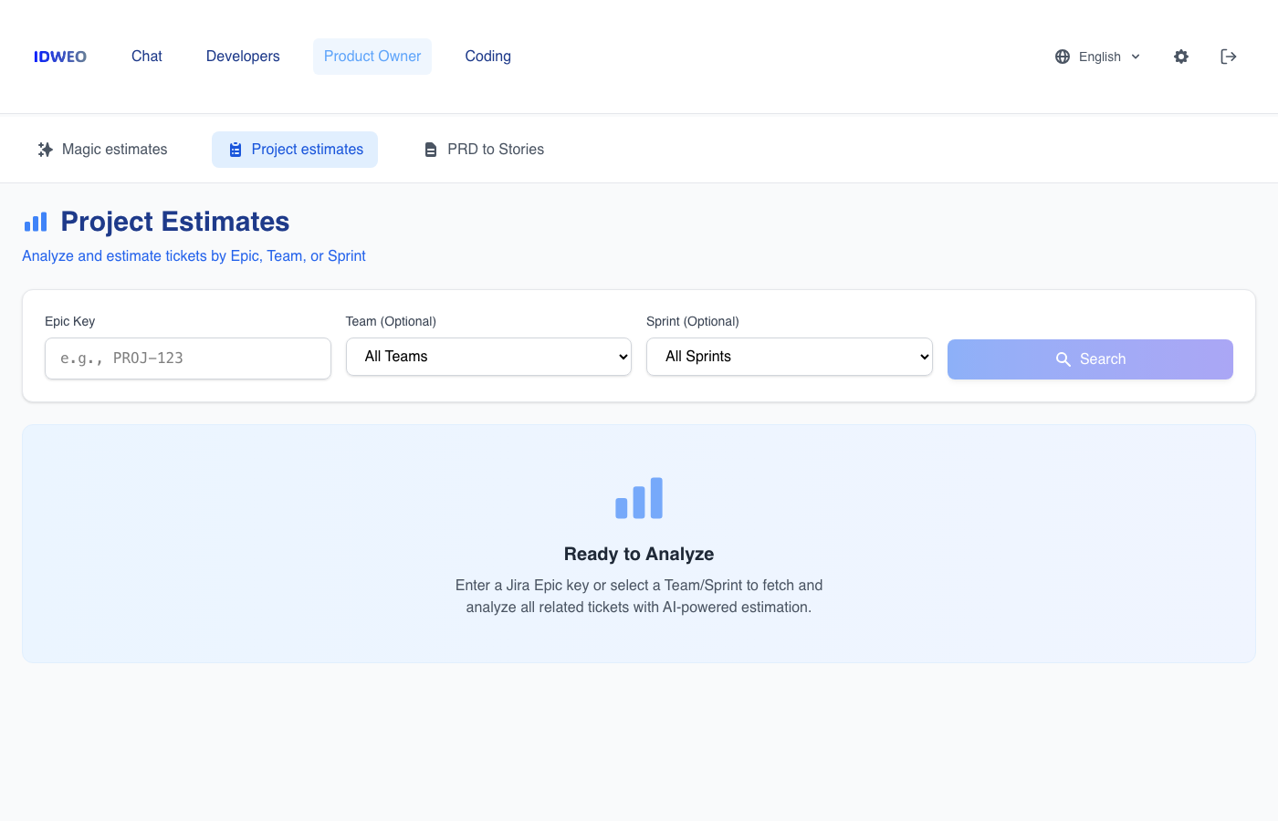Click the magnifier icon inside the Search button
Screen dimensions: 1278x821
point(1063,359)
